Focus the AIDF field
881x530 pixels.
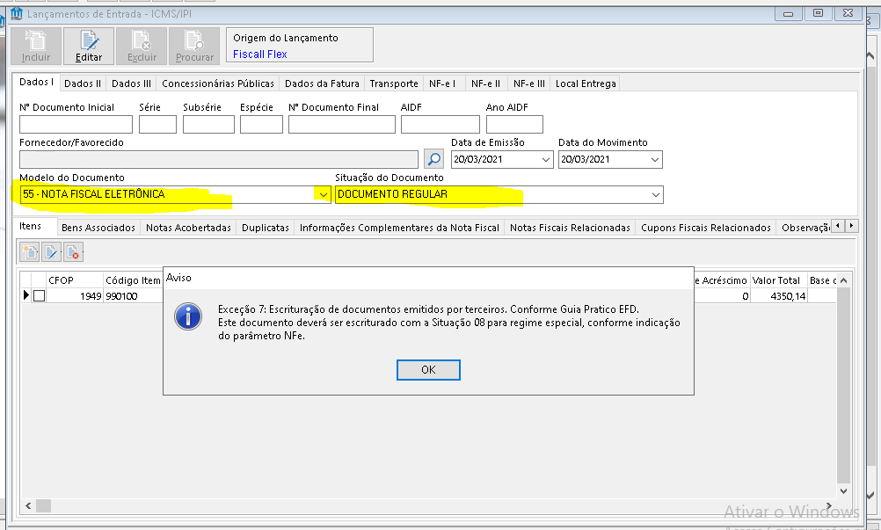click(440, 124)
